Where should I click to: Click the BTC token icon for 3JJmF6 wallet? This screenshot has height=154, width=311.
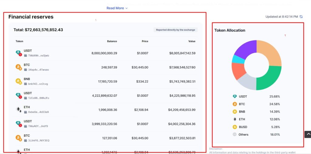tap(19, 138)
